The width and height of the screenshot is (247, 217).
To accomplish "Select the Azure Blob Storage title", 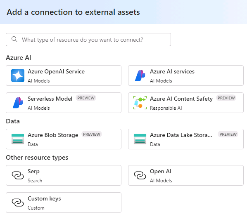I will click(x=53, y=135).
